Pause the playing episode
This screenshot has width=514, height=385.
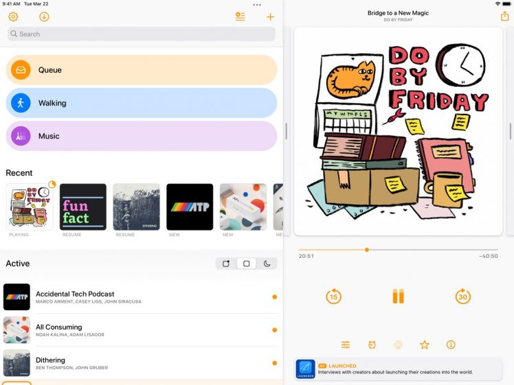(399, 296)
